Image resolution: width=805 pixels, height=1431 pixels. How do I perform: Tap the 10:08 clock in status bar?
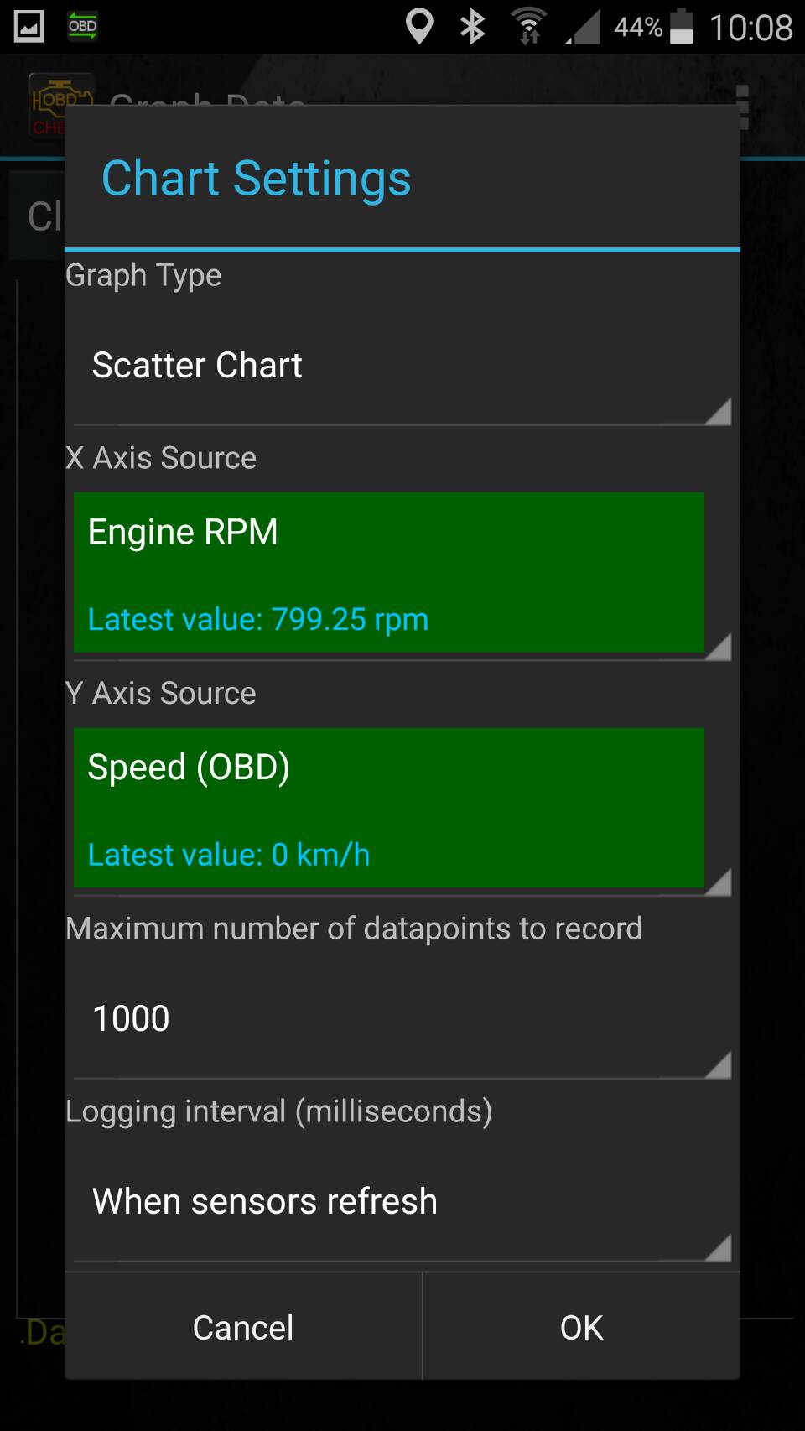tap(750, 28)
